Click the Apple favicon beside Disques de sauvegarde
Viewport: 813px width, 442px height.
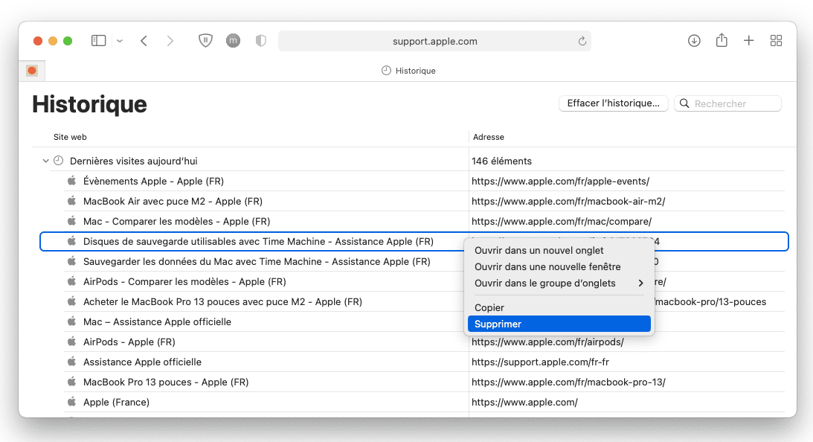[71, 240]
